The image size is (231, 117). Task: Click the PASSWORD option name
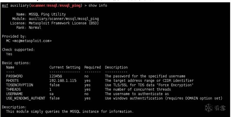[x=14, y=76]
